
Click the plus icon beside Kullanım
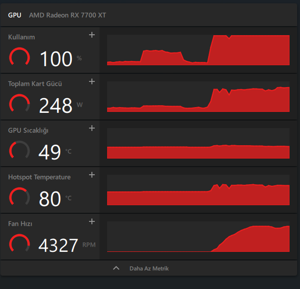(92, 35)
